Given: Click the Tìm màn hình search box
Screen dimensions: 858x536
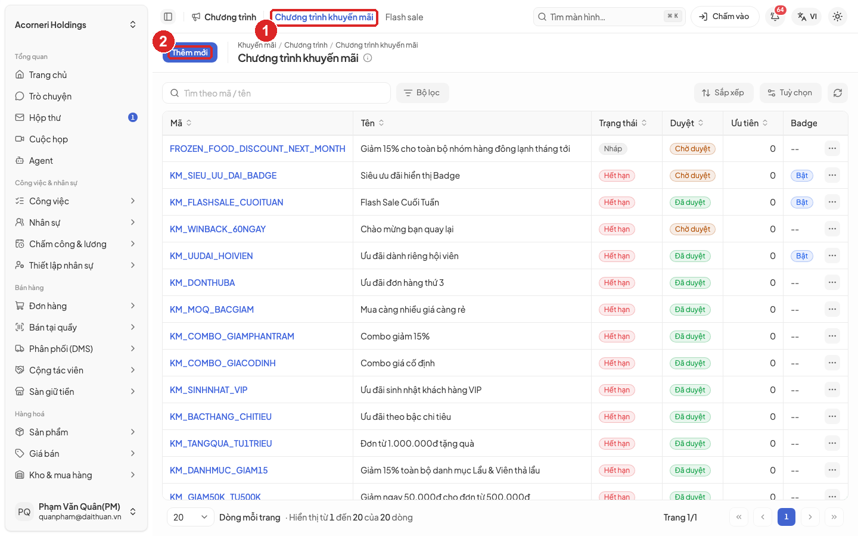Looking at the screenshot, I should pos(610,17).
